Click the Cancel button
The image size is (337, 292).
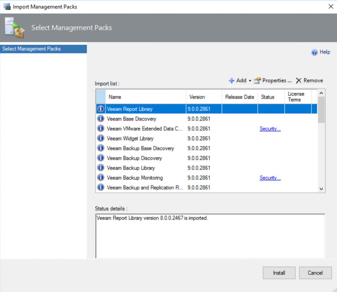click(x=315, y=273)
